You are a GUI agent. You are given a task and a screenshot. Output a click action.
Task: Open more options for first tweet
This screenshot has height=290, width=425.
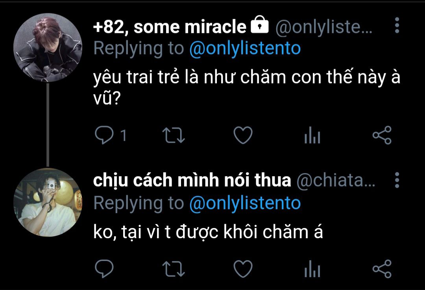397,25
